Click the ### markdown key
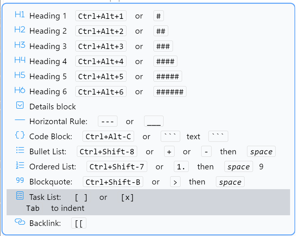 coord(163,46)
